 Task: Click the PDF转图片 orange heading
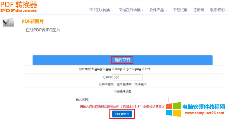(33, 22)
